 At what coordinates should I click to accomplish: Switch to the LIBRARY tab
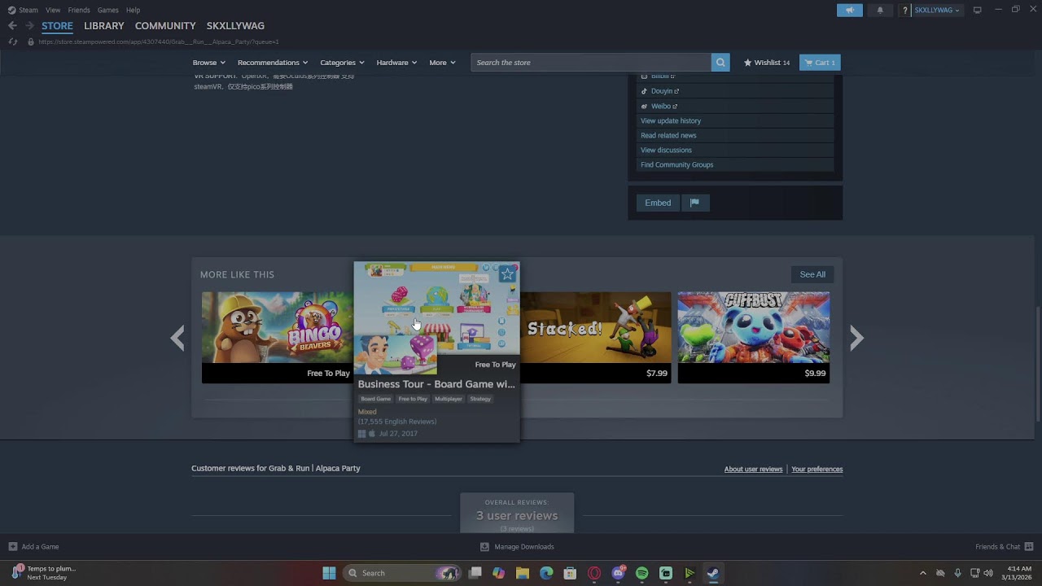(104, 26)
